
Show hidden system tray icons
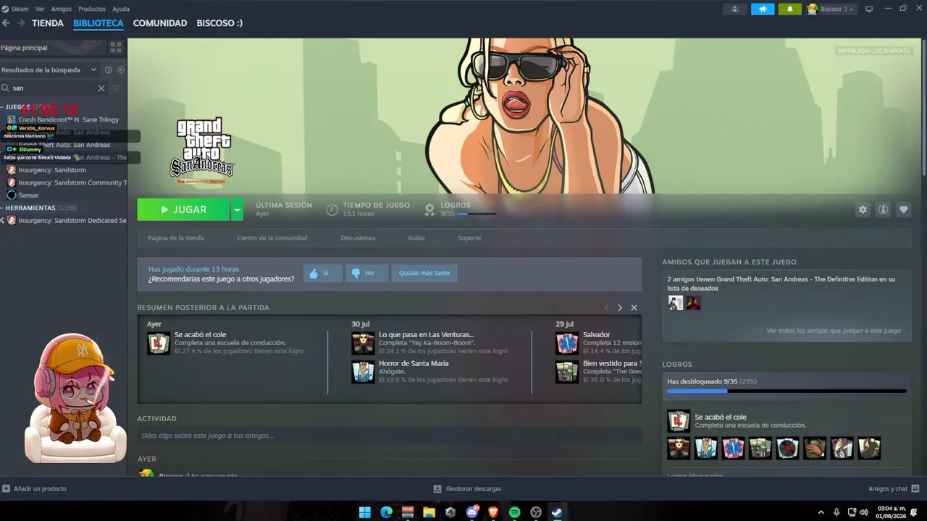[x=821, y=512]
